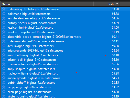Screen dimensions: 130x98
Task: Click the upload icon next to katy-perry-biglust16.safetensors
Action: (4, 87)
